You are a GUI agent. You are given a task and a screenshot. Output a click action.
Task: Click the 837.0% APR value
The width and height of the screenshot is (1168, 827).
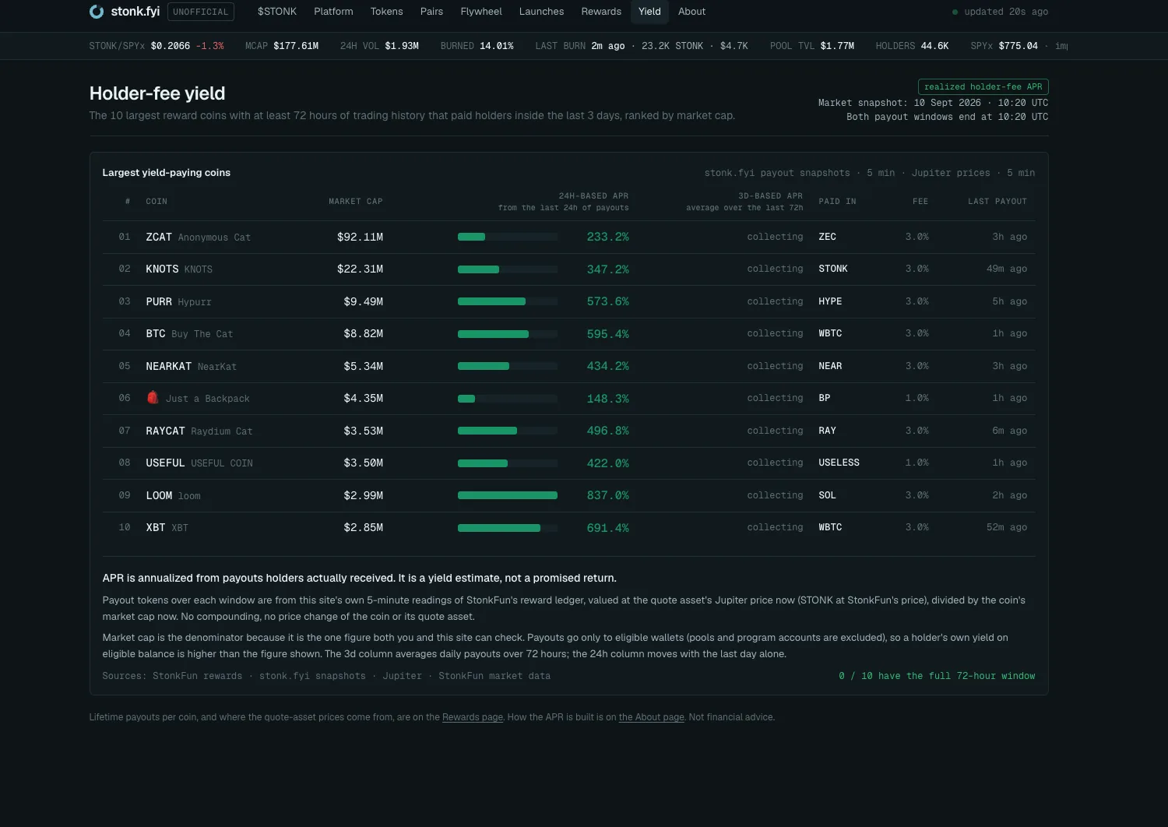[x=607, y=495]
